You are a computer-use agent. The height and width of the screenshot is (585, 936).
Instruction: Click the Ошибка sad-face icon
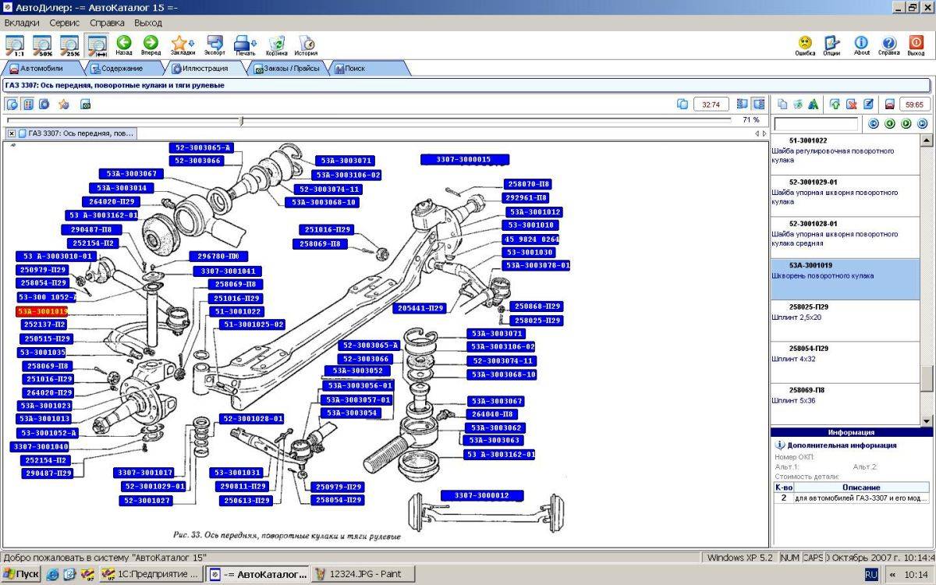click(805, 44)
